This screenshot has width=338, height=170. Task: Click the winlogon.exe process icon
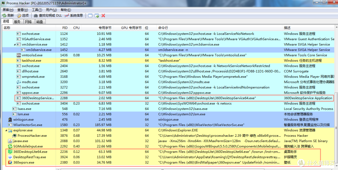pos(10,120)
